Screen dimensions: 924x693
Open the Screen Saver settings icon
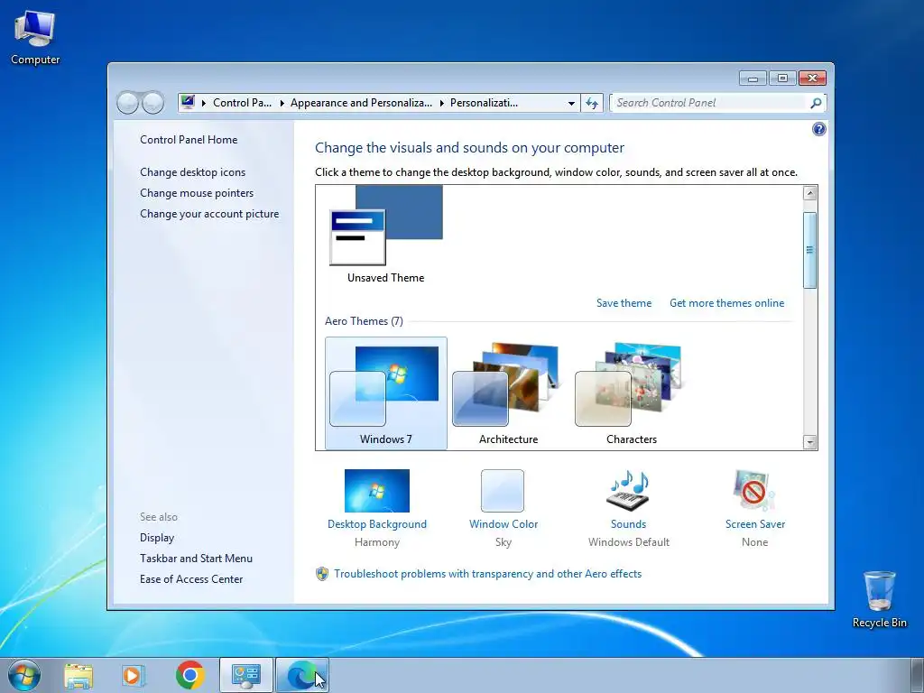click(753, 490)
